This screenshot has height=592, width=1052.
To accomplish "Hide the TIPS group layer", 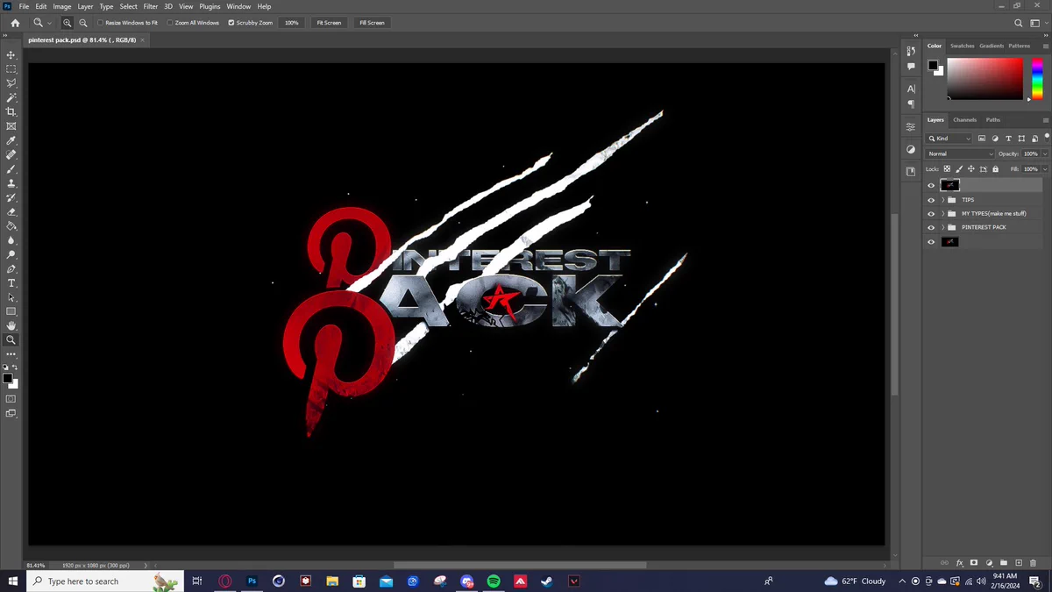I will click(x=931, y=200).
